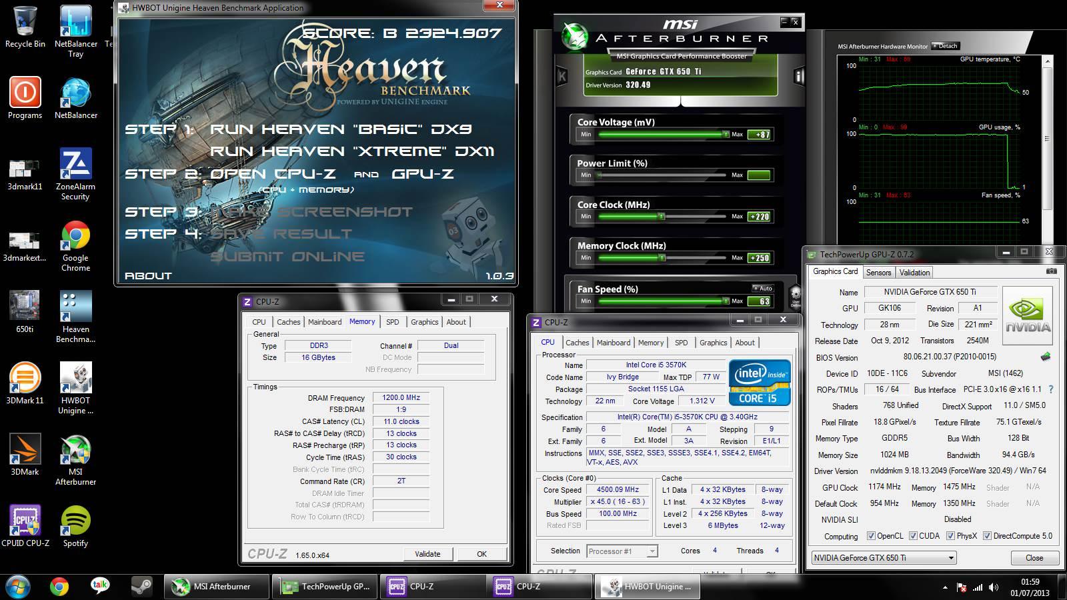Click the Core Voltage slider handle
The image size is (1067, 600).
pos(726,134)
